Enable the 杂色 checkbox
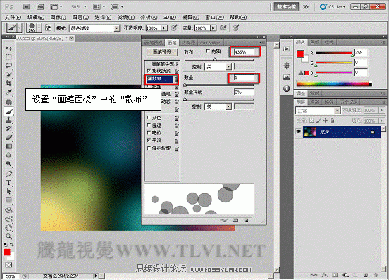 [149, 117]
